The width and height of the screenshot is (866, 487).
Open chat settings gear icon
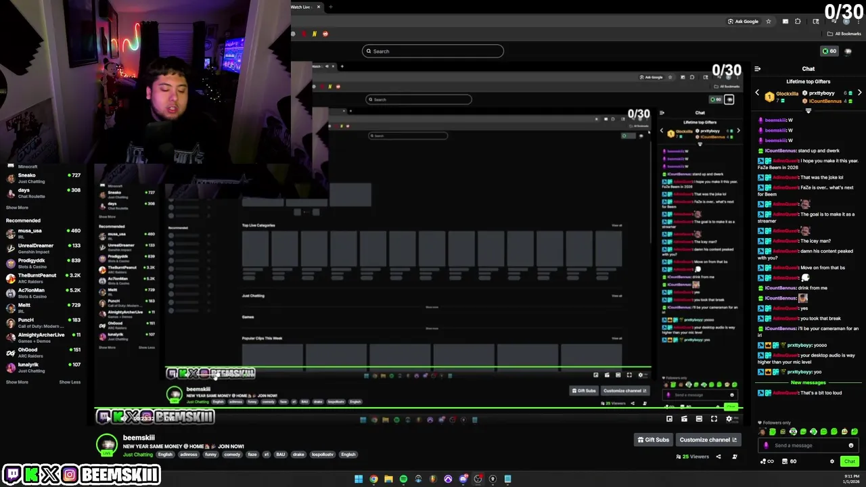coord(832,461)
